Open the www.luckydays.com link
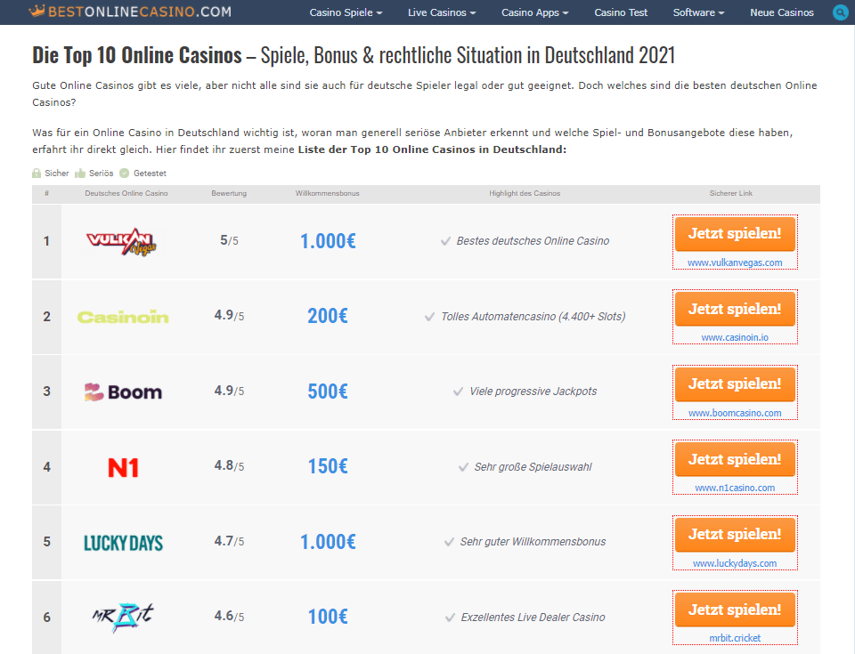Screen dimensions: 855x654 [735, 563]
